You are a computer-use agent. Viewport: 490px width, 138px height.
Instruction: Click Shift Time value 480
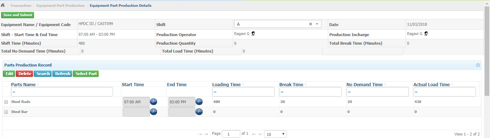[82, 43]
